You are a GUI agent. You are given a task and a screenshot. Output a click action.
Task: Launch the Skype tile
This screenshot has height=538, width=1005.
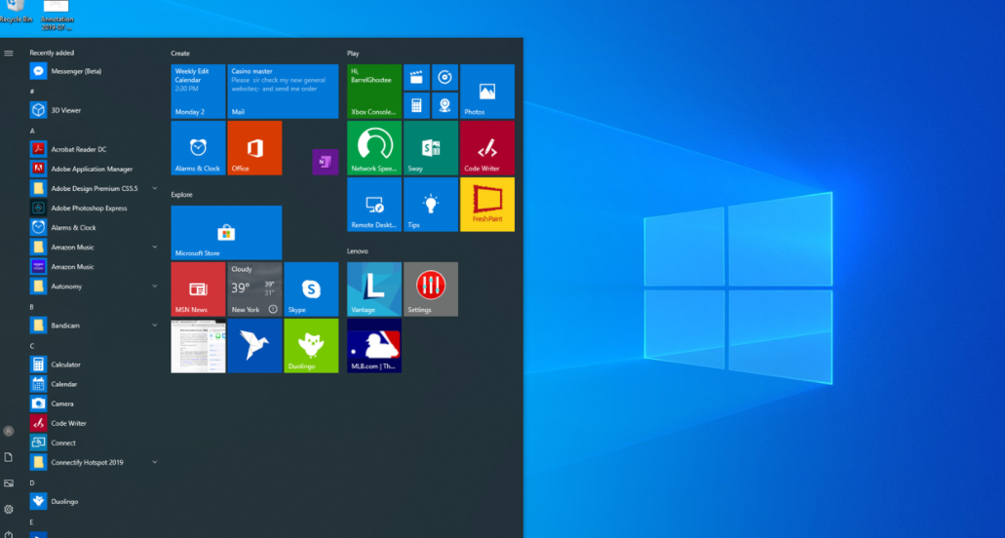point(311,288)
